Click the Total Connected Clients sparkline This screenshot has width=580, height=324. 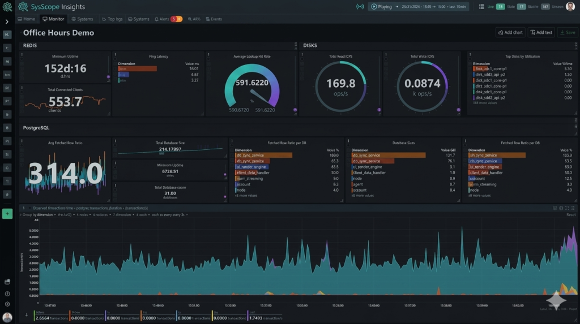coord(65,102)
